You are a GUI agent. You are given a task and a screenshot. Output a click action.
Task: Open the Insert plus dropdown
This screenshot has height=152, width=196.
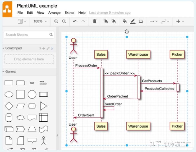180,21
